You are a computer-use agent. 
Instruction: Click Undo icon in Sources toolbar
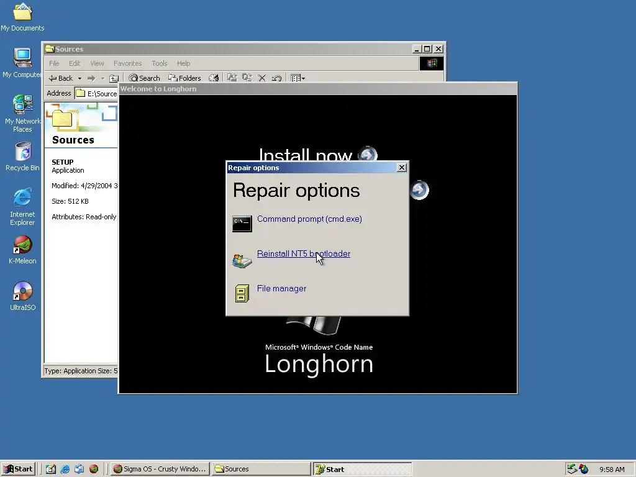[276, 78]
